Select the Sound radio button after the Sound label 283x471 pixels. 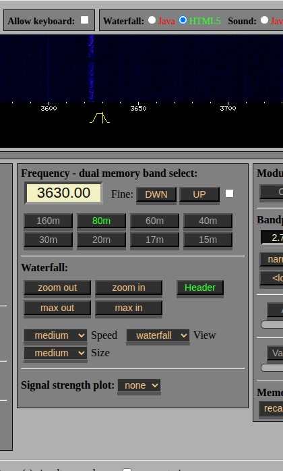click(x=264, y=20)
